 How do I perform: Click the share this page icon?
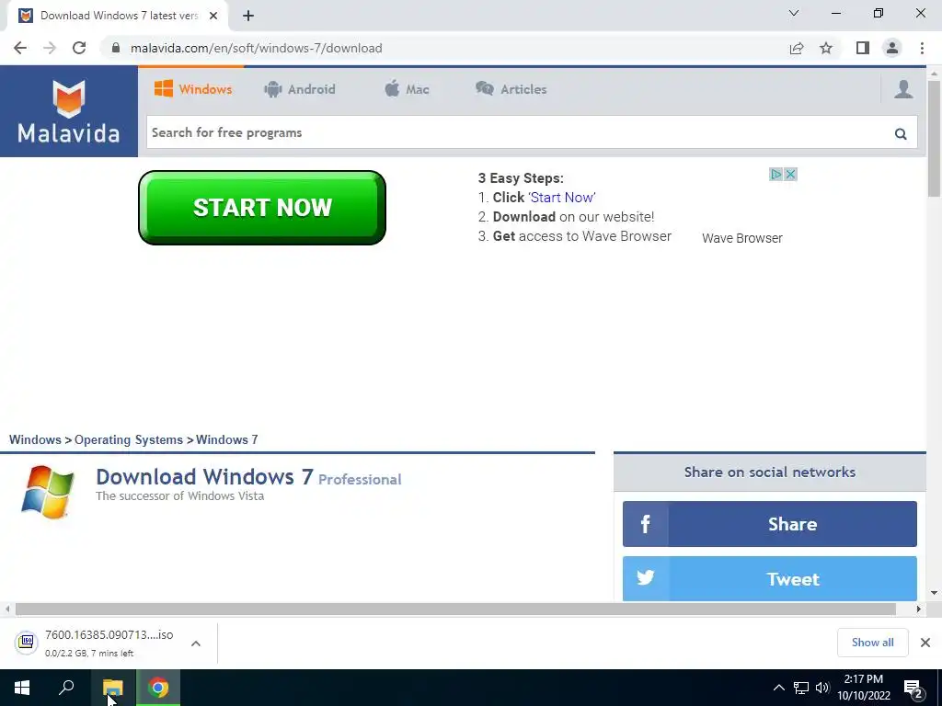pyautogui.click(x=797, y=48)
